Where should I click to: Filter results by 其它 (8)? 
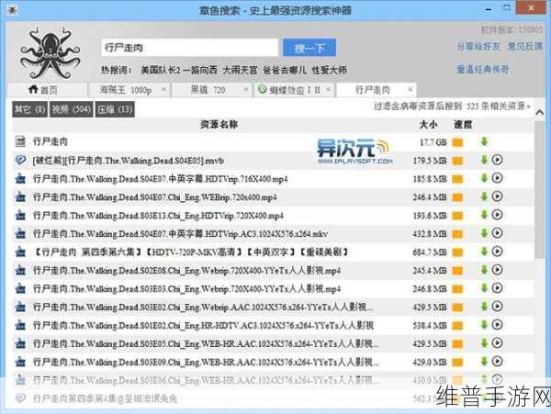click(30, 109)
